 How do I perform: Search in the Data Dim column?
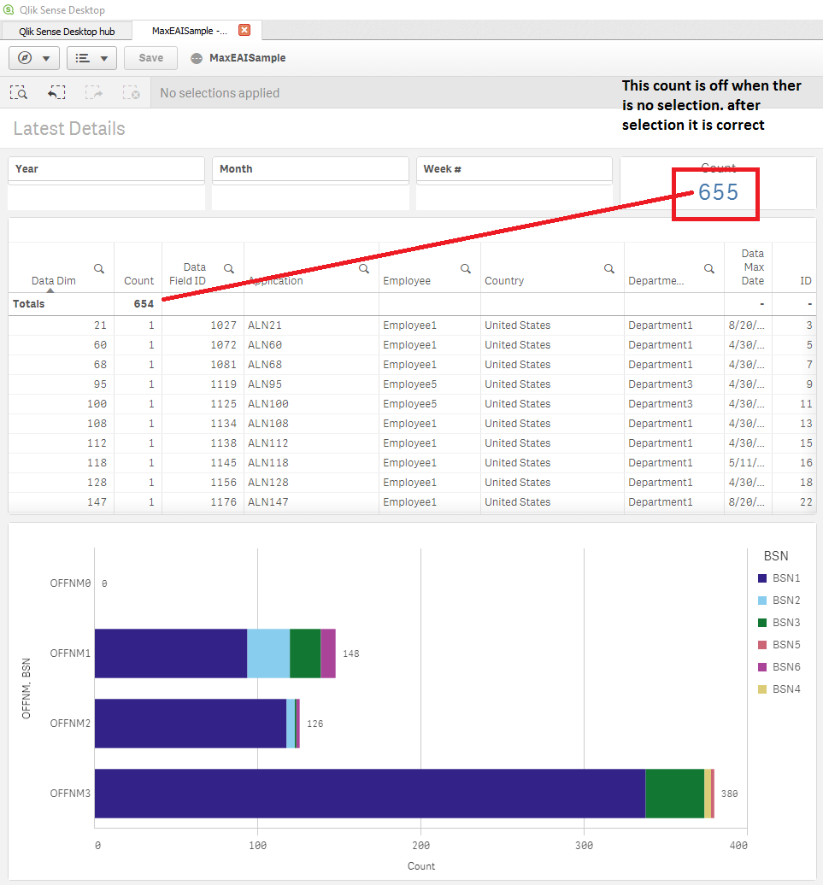[99, 268]
